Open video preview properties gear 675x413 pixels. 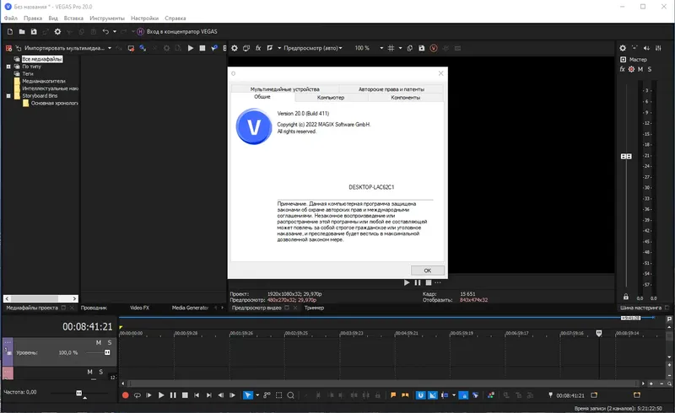coord(235,48)
